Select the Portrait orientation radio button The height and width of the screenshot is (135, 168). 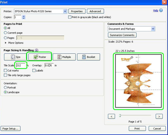tap(5, 87)
